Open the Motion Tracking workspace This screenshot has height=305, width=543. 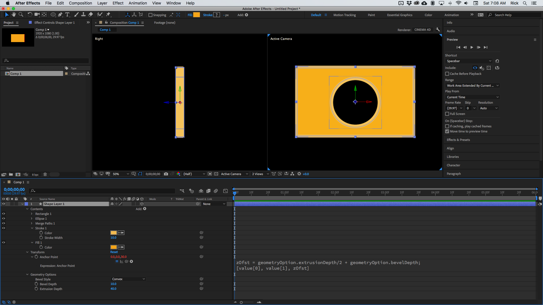click(x=344, y=15)
